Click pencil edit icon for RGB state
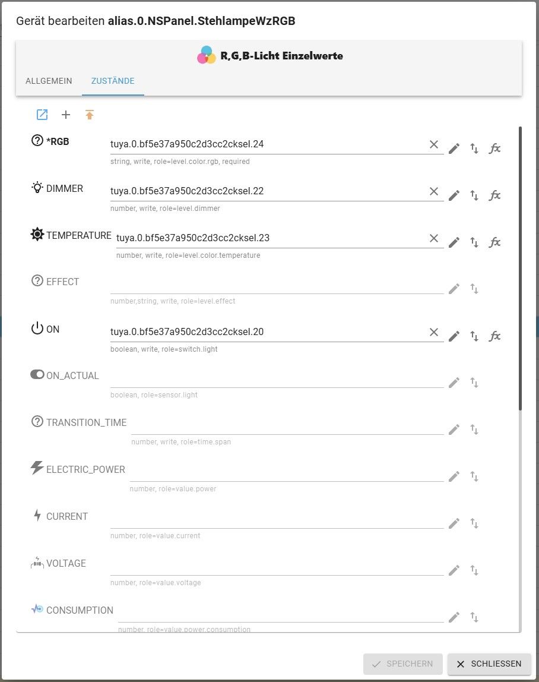This screenshot has height=682, width=539. pos(454,149)
